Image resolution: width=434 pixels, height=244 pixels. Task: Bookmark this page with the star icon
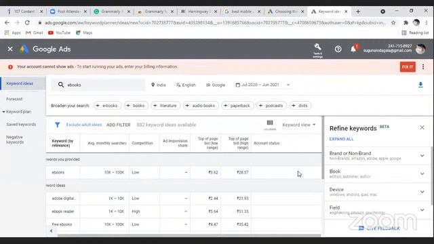click(x=393, y=22)
